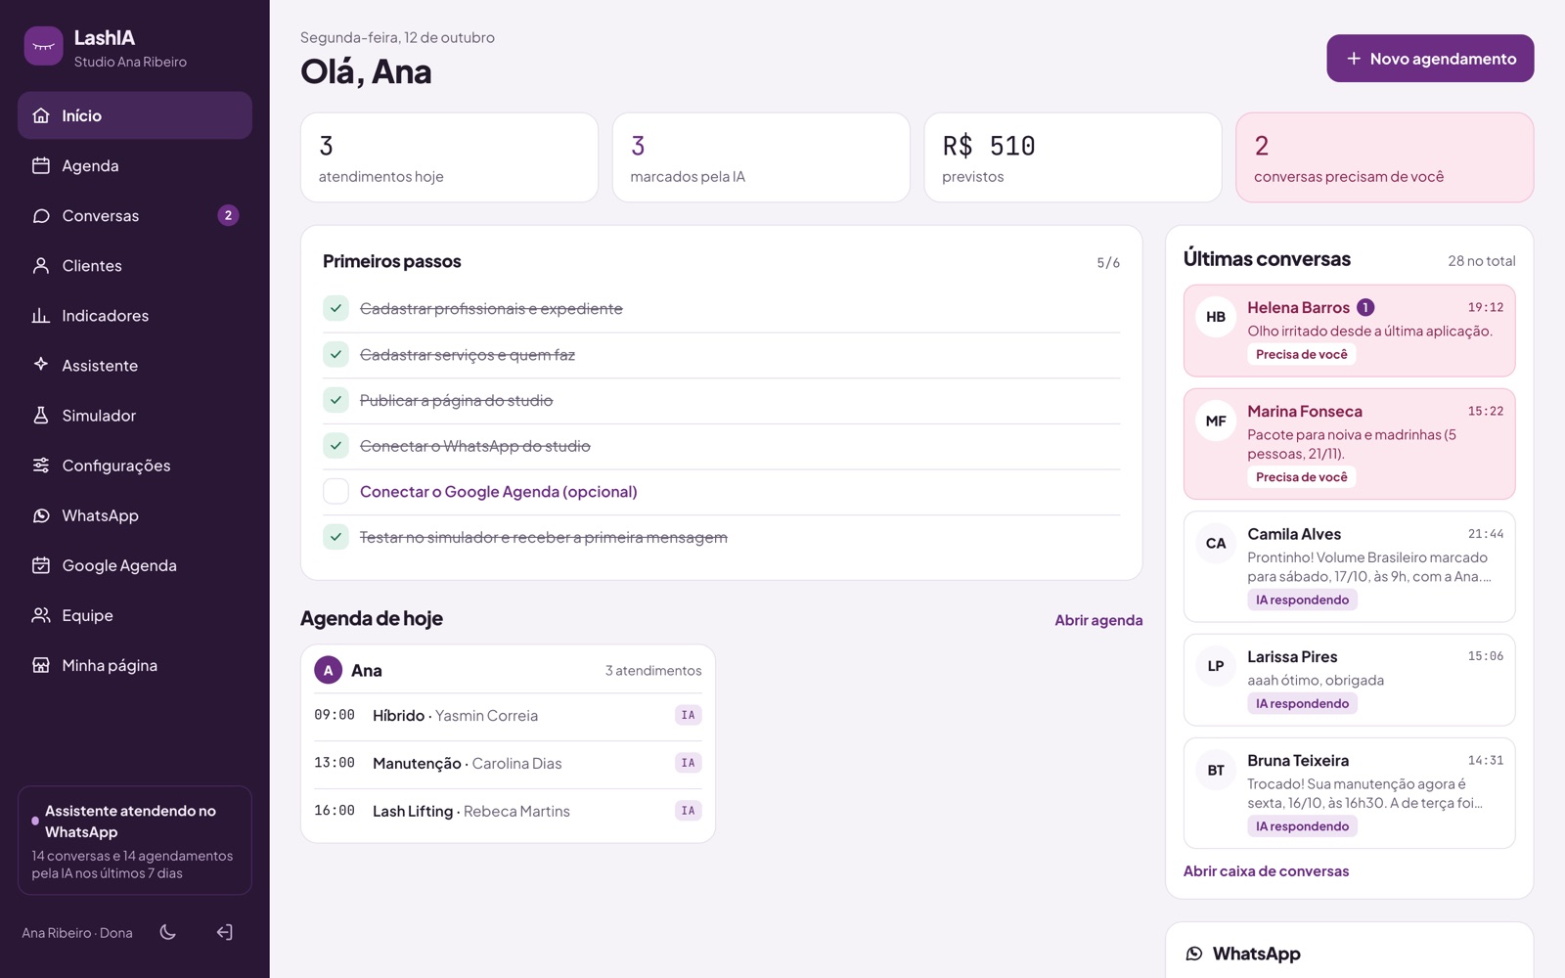The width and height of the screenshot is (1565, 978).
Task: Click the HB avatar for Helena Barros
Action: [1216, 317]
